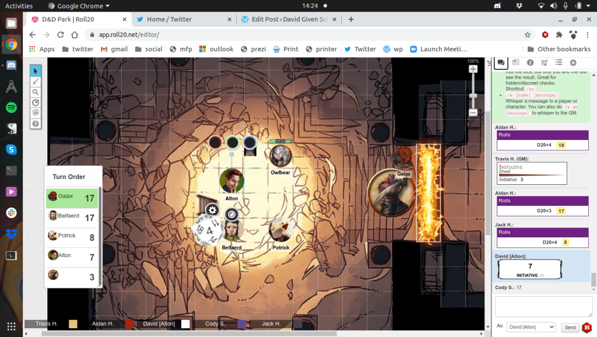Viewport: 597px width, 337px height.
Task: Choose the Drawing brush tool
Action: [x=36, y=82]
